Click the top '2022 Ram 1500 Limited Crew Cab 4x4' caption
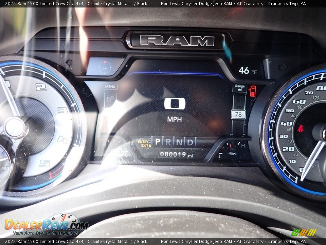326x245 pixels. tap(45, 3)
